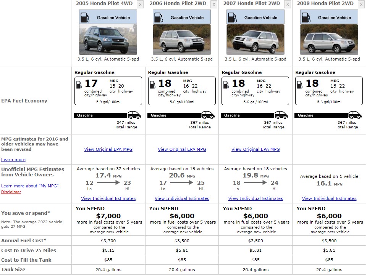
Task: Click the 5.9 gal/100mi value
Action: 108,102
